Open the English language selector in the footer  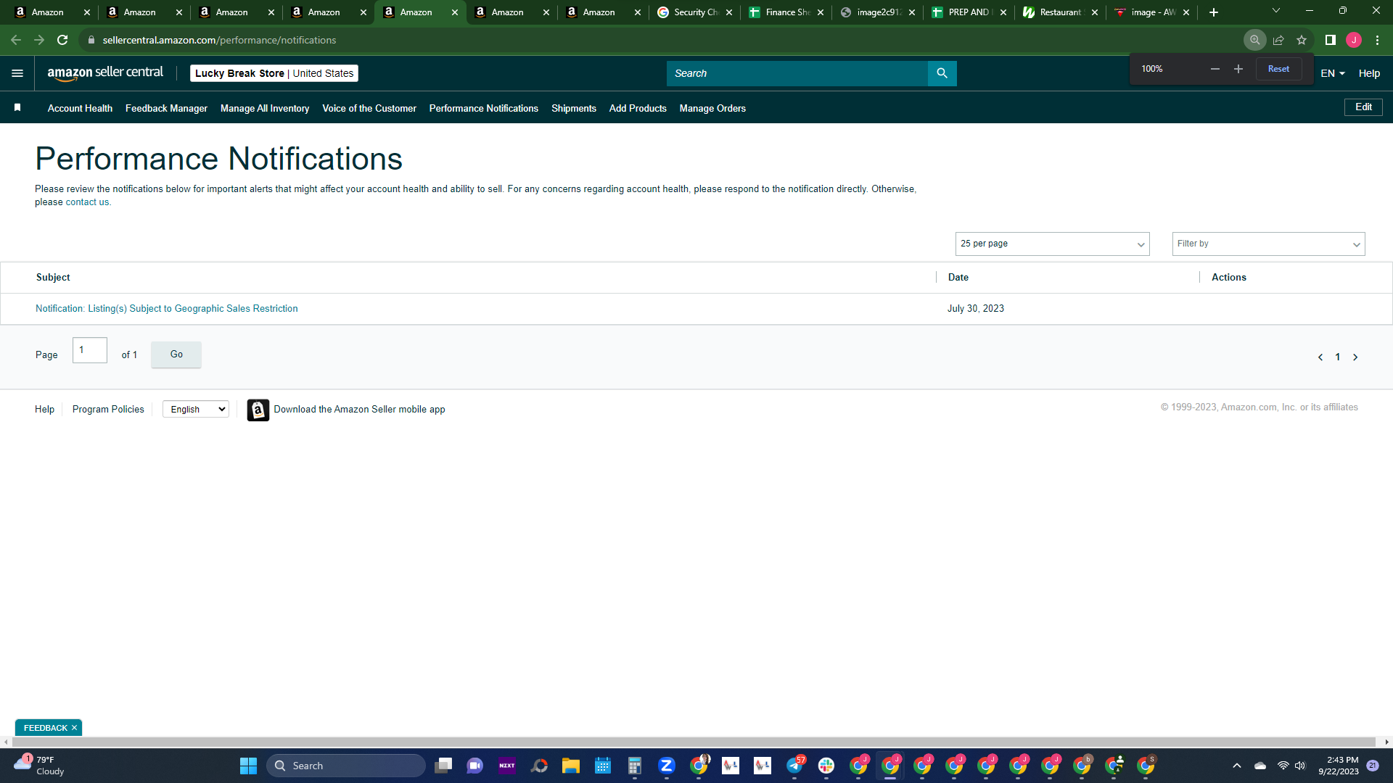[196, 410]
